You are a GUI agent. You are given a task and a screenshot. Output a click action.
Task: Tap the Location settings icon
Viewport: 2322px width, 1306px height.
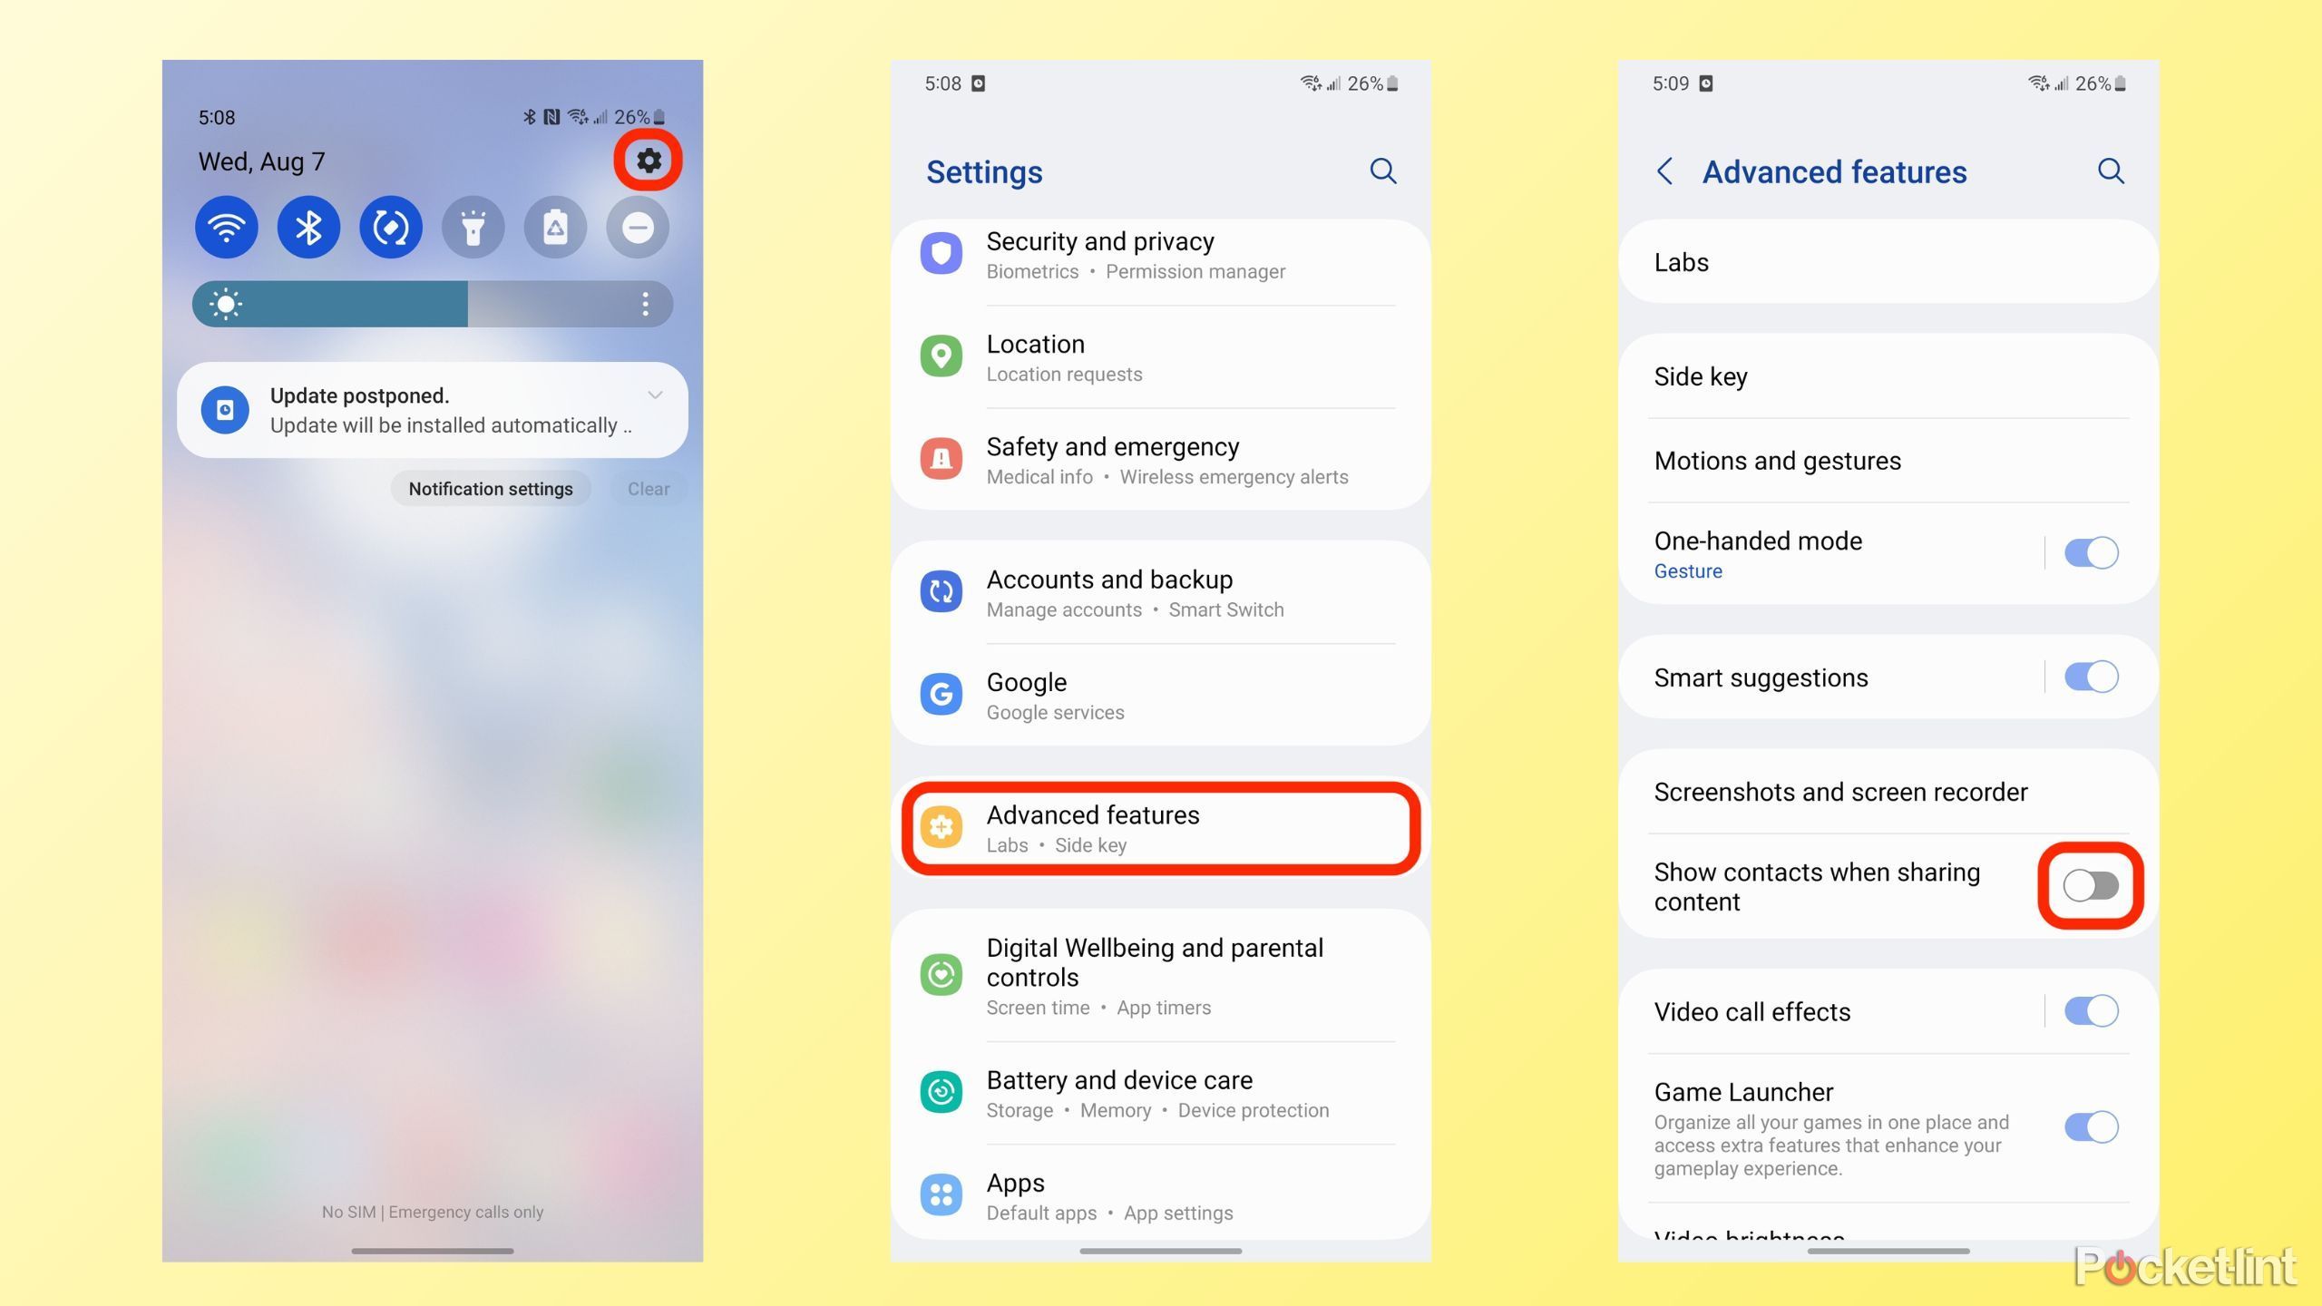click(944, 354)
